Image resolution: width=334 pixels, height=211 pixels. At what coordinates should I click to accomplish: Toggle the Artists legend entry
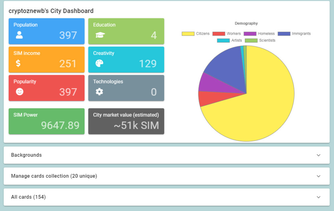(x=229, y=40)
